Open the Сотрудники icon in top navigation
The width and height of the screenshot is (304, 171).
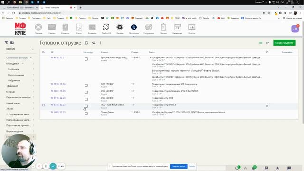149,27
